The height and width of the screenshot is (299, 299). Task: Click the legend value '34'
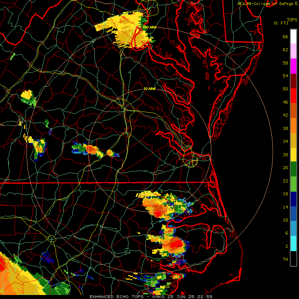(285, 142)
